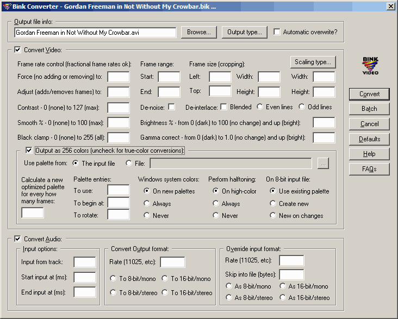Image resolution: width=398 pixels, height=319 pixels.
Task: Click the Brightness % value field
Action: click(324, 123)
